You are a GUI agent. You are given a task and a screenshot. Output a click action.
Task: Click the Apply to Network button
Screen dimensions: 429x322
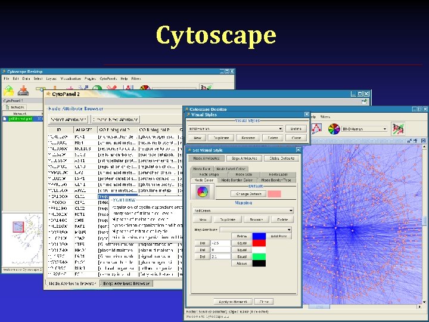click(233, 302)
